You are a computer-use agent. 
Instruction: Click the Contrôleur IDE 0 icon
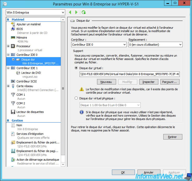[13, 55]
